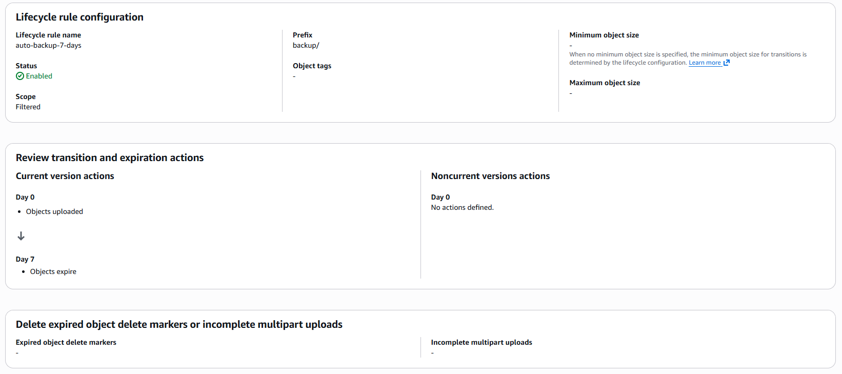Click the Incomplete multipart uploads label
Screen dimensions: 842x374
point(481,342)
